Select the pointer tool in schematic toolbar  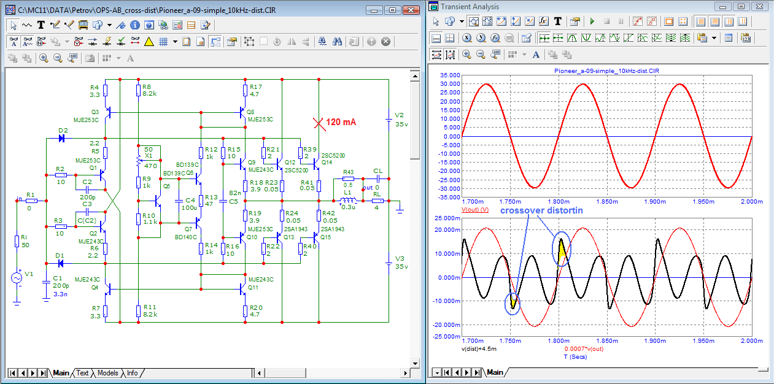pyautogui.click(x=14, y=25)
